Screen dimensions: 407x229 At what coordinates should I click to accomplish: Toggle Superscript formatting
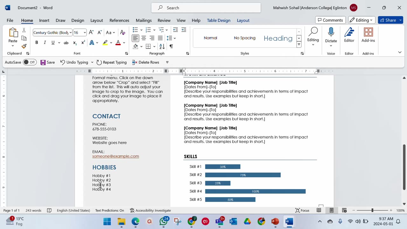[x=83, y=43]
